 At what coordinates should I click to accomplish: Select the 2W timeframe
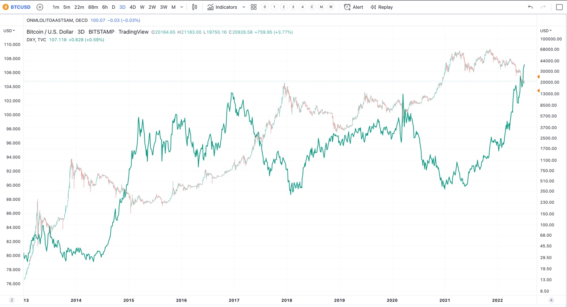point(152,7)
